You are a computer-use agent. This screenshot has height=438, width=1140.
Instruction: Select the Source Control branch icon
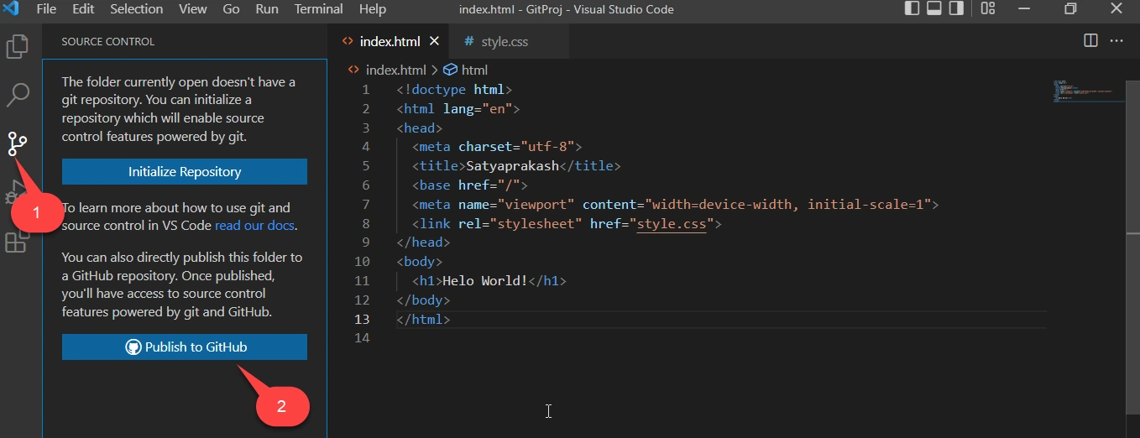pos(18,144)
